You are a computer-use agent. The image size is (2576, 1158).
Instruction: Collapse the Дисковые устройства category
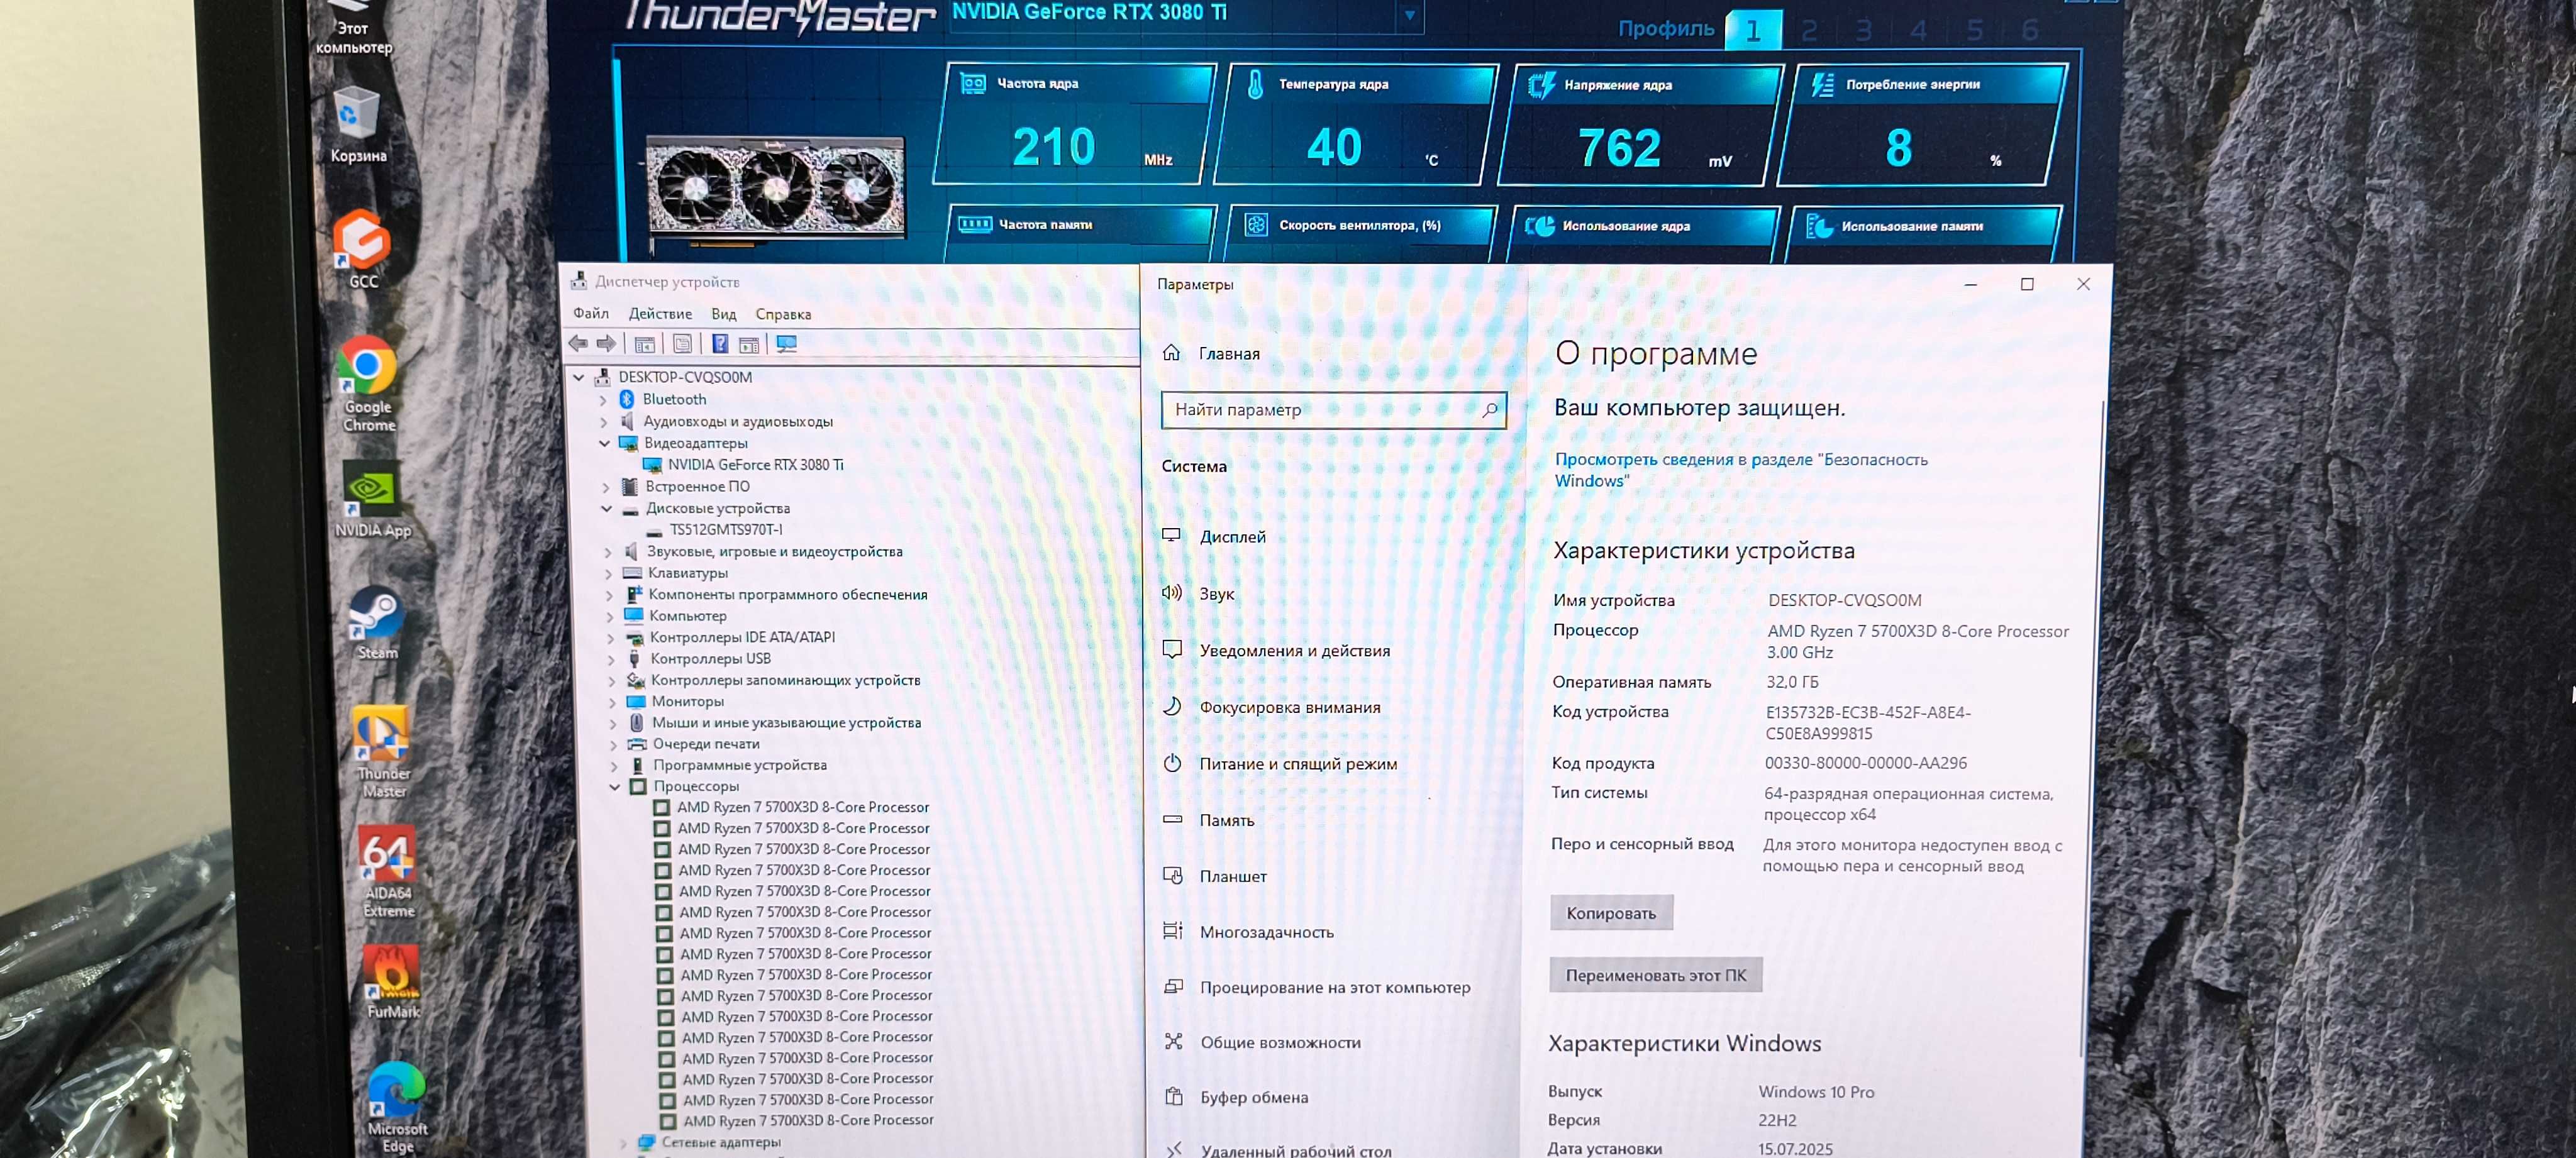point(606,508)
